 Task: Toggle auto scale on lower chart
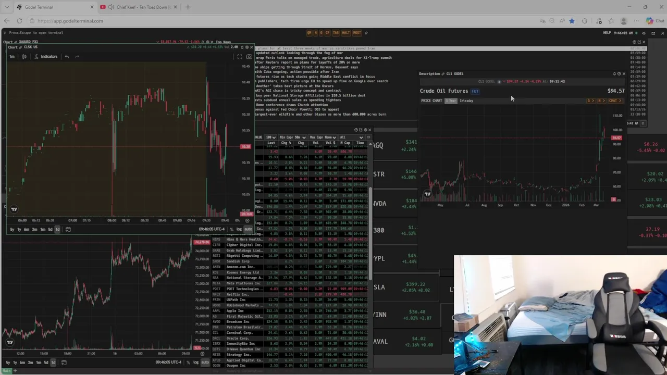point(205,362)
